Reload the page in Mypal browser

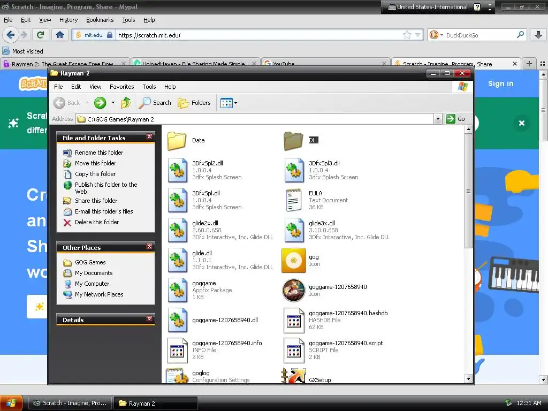pos(41,35)
